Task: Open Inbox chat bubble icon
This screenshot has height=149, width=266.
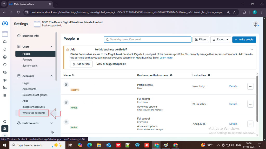Action: tap(5, 65)
